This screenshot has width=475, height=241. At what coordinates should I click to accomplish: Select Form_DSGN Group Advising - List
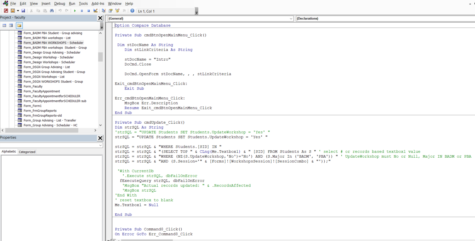coord(47,67)
